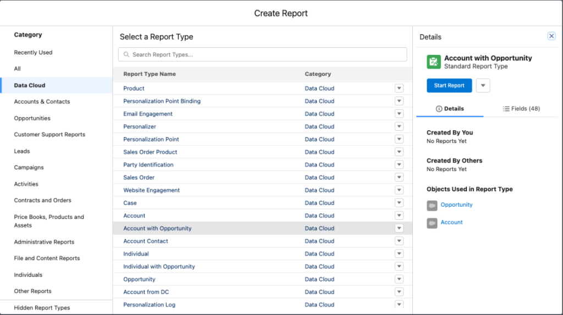Open row menu for Account Contact
The image size is (563, 315).
tap(399, 241)
